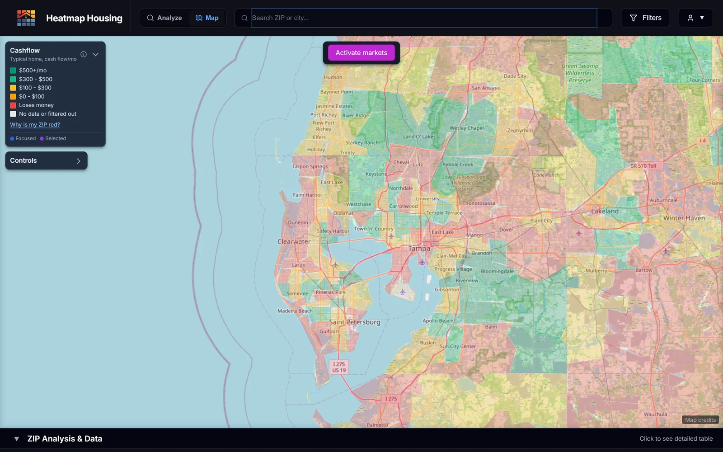Image resolution: width=723 pixels, height=452 pixels.
Task: Click the Map tab book icon
Action: click(x=199, y=18)
